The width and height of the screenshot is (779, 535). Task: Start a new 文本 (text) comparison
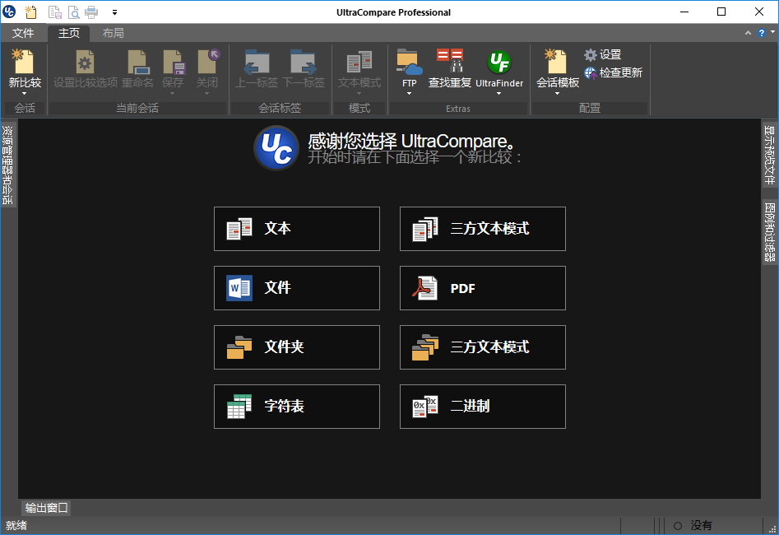click(x=296, y=229)
